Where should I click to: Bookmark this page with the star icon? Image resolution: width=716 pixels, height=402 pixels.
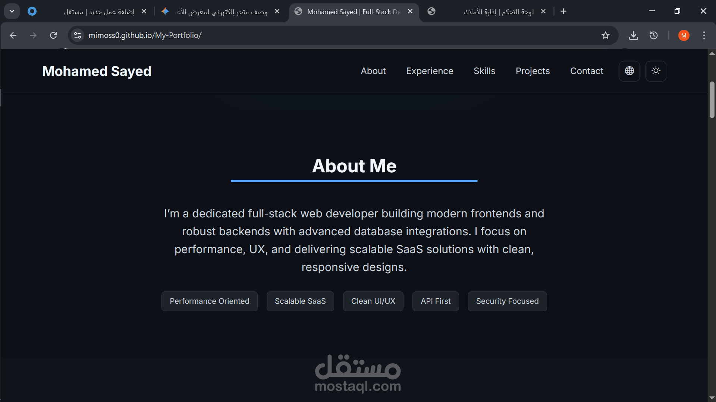(x=605, y=35)
